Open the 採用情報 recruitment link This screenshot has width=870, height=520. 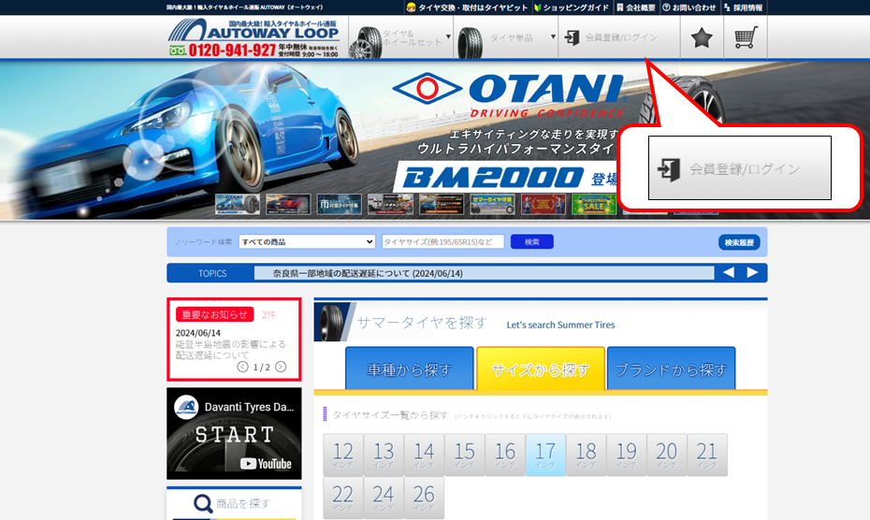743,7
